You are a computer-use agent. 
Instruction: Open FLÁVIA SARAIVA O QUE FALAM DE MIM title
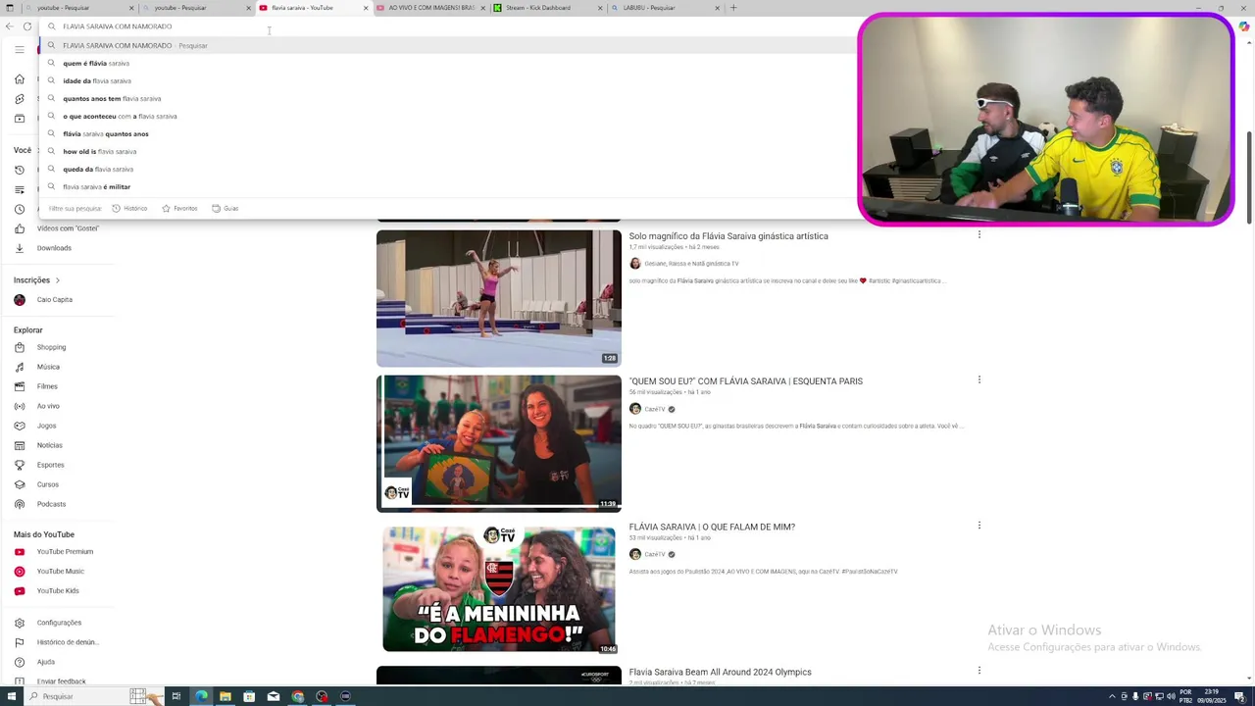pyautogui.click(x=712, y=527)
